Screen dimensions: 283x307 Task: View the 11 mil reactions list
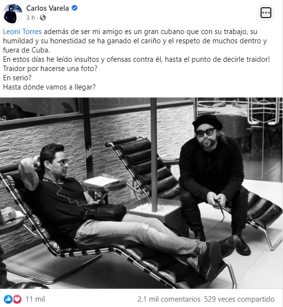(35, 299)
